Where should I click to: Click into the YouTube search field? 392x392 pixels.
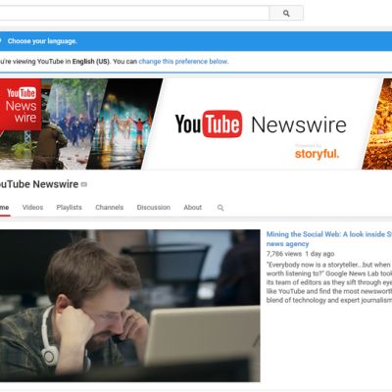coord(134,13)
